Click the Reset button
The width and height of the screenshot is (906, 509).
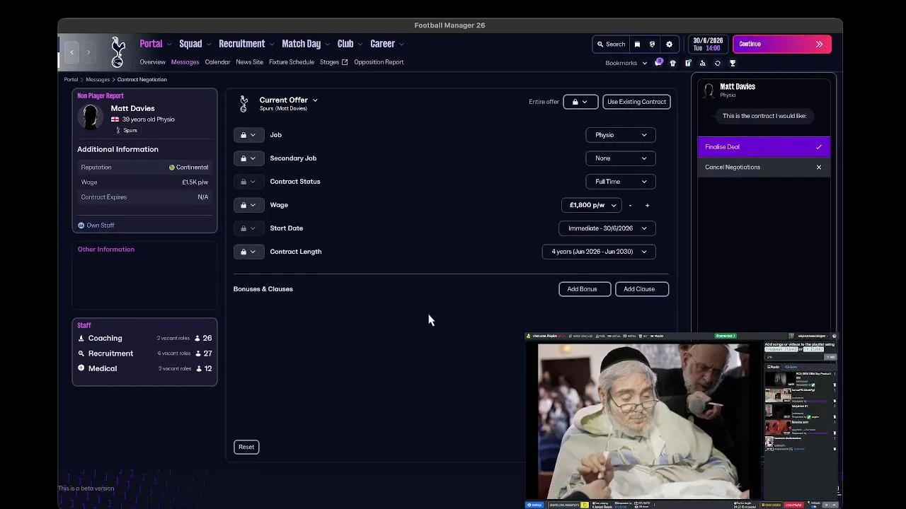[x=246, y=447]
